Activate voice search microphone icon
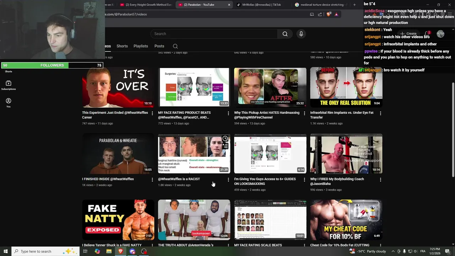 pos(301,34)
